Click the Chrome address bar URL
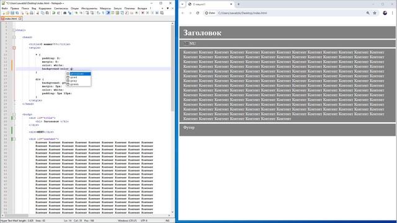Viewport: 397px width, 223px height. (x=243, y=13)
